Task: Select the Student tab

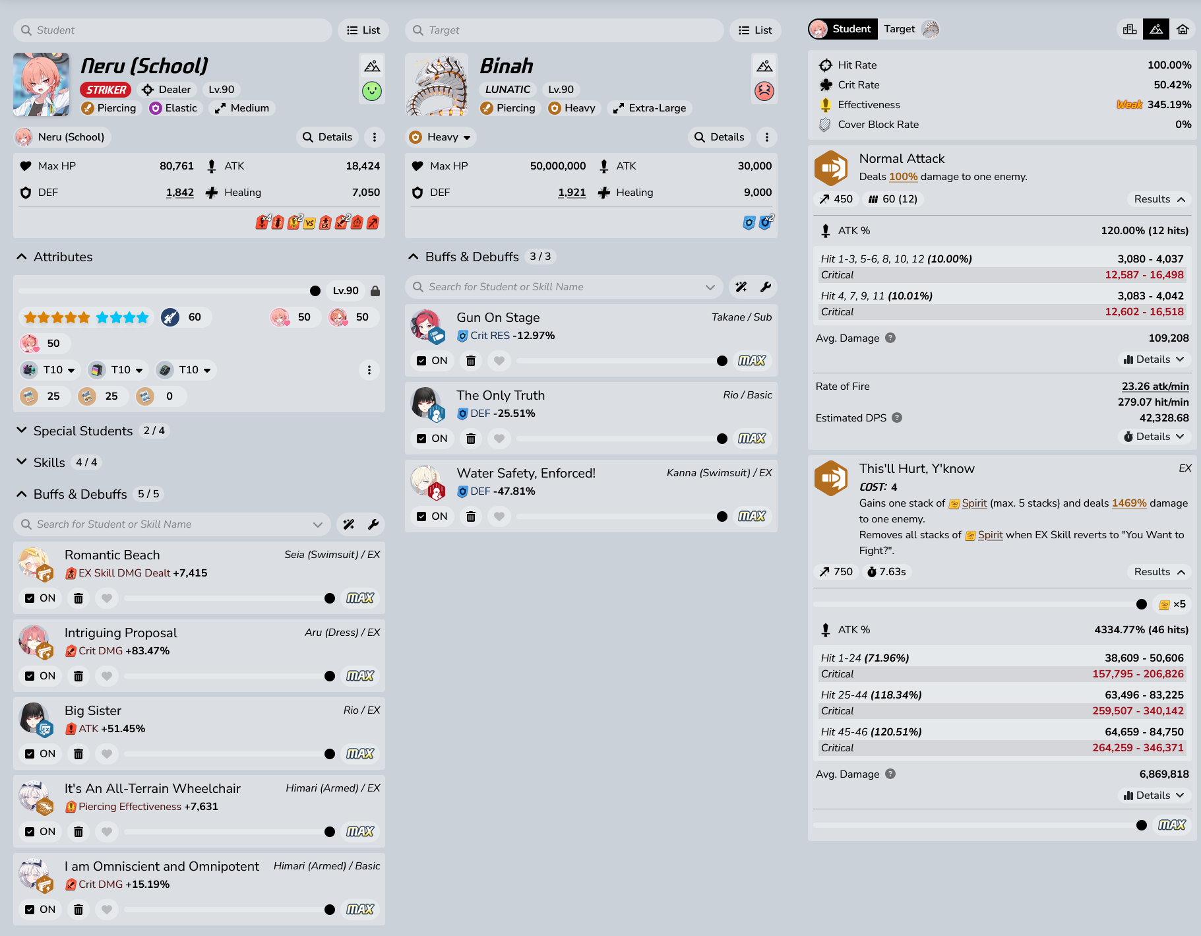Action: point(843,29)
